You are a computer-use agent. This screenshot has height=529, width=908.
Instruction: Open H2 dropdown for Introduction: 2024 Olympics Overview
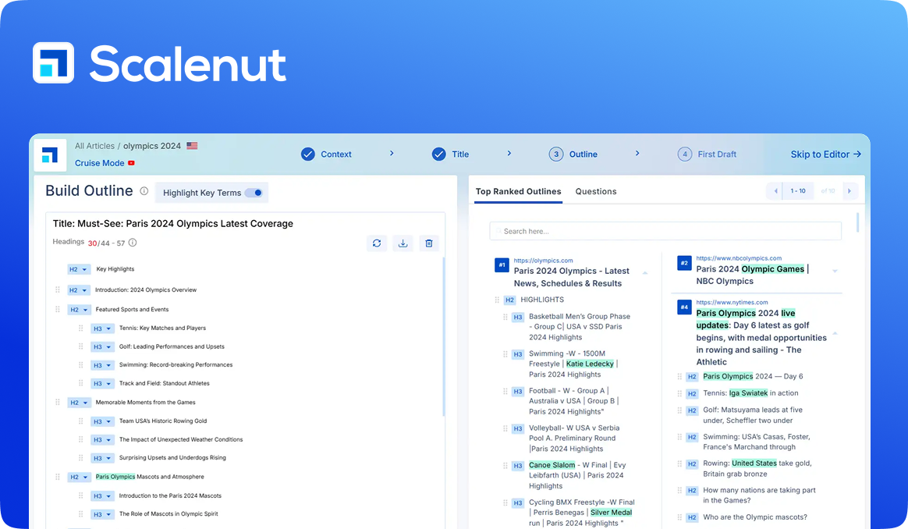pyautogui.click(x=78, y=290)
